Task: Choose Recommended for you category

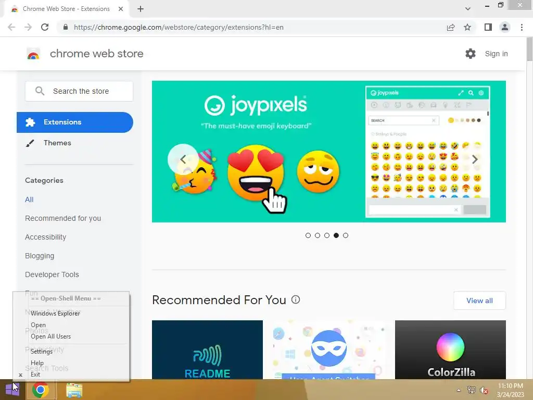Action: point(63,218)
